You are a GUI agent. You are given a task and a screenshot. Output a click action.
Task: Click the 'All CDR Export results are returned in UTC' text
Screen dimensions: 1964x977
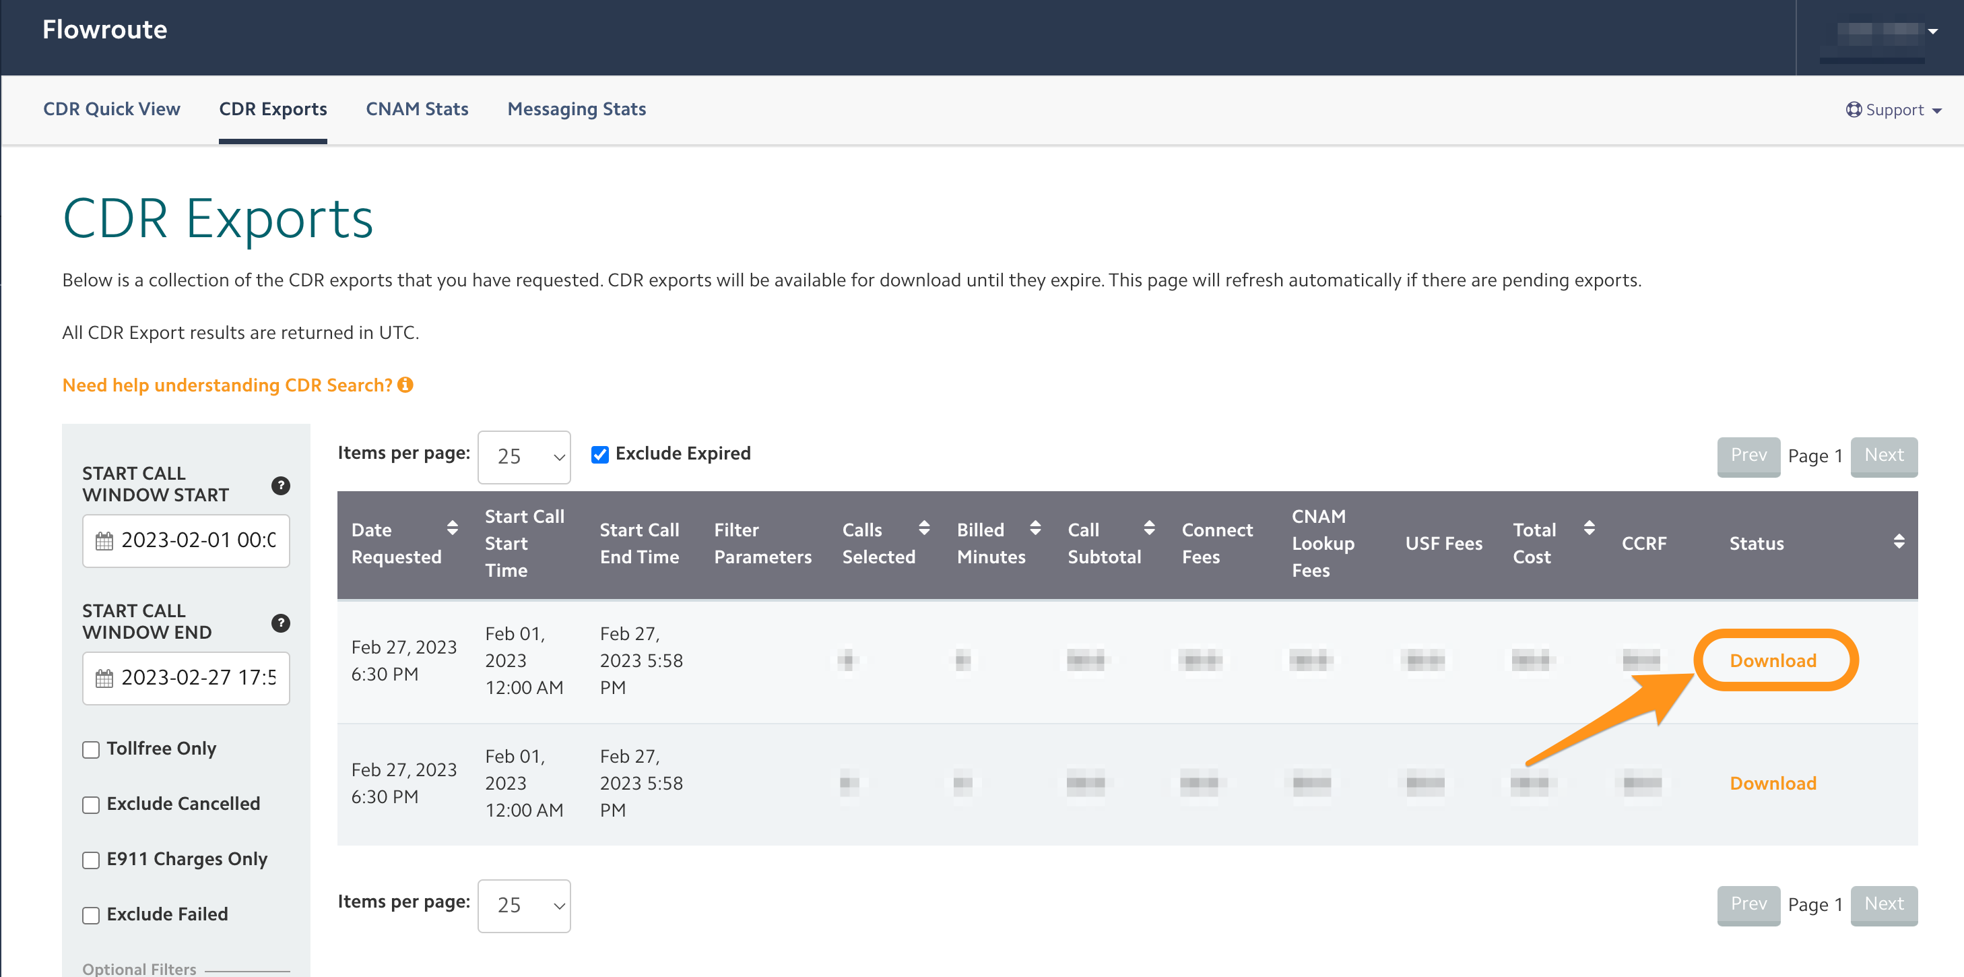[x=240, y=333]
